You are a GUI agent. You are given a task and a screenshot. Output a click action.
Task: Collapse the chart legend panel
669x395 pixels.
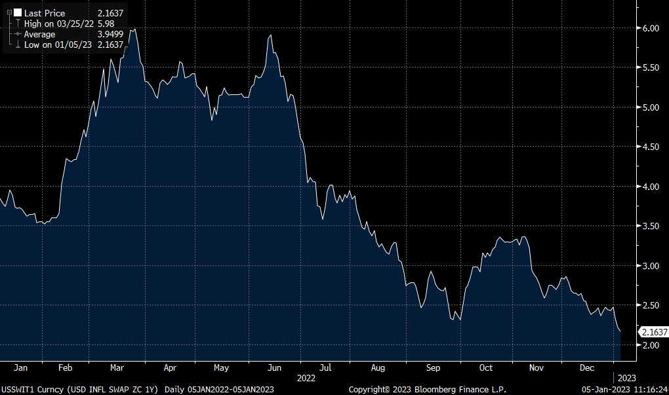[x=9, y=12]
